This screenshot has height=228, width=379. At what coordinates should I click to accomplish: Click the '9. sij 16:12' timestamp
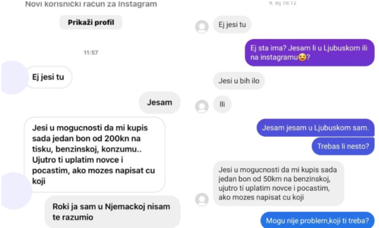(x=283, y=3)
